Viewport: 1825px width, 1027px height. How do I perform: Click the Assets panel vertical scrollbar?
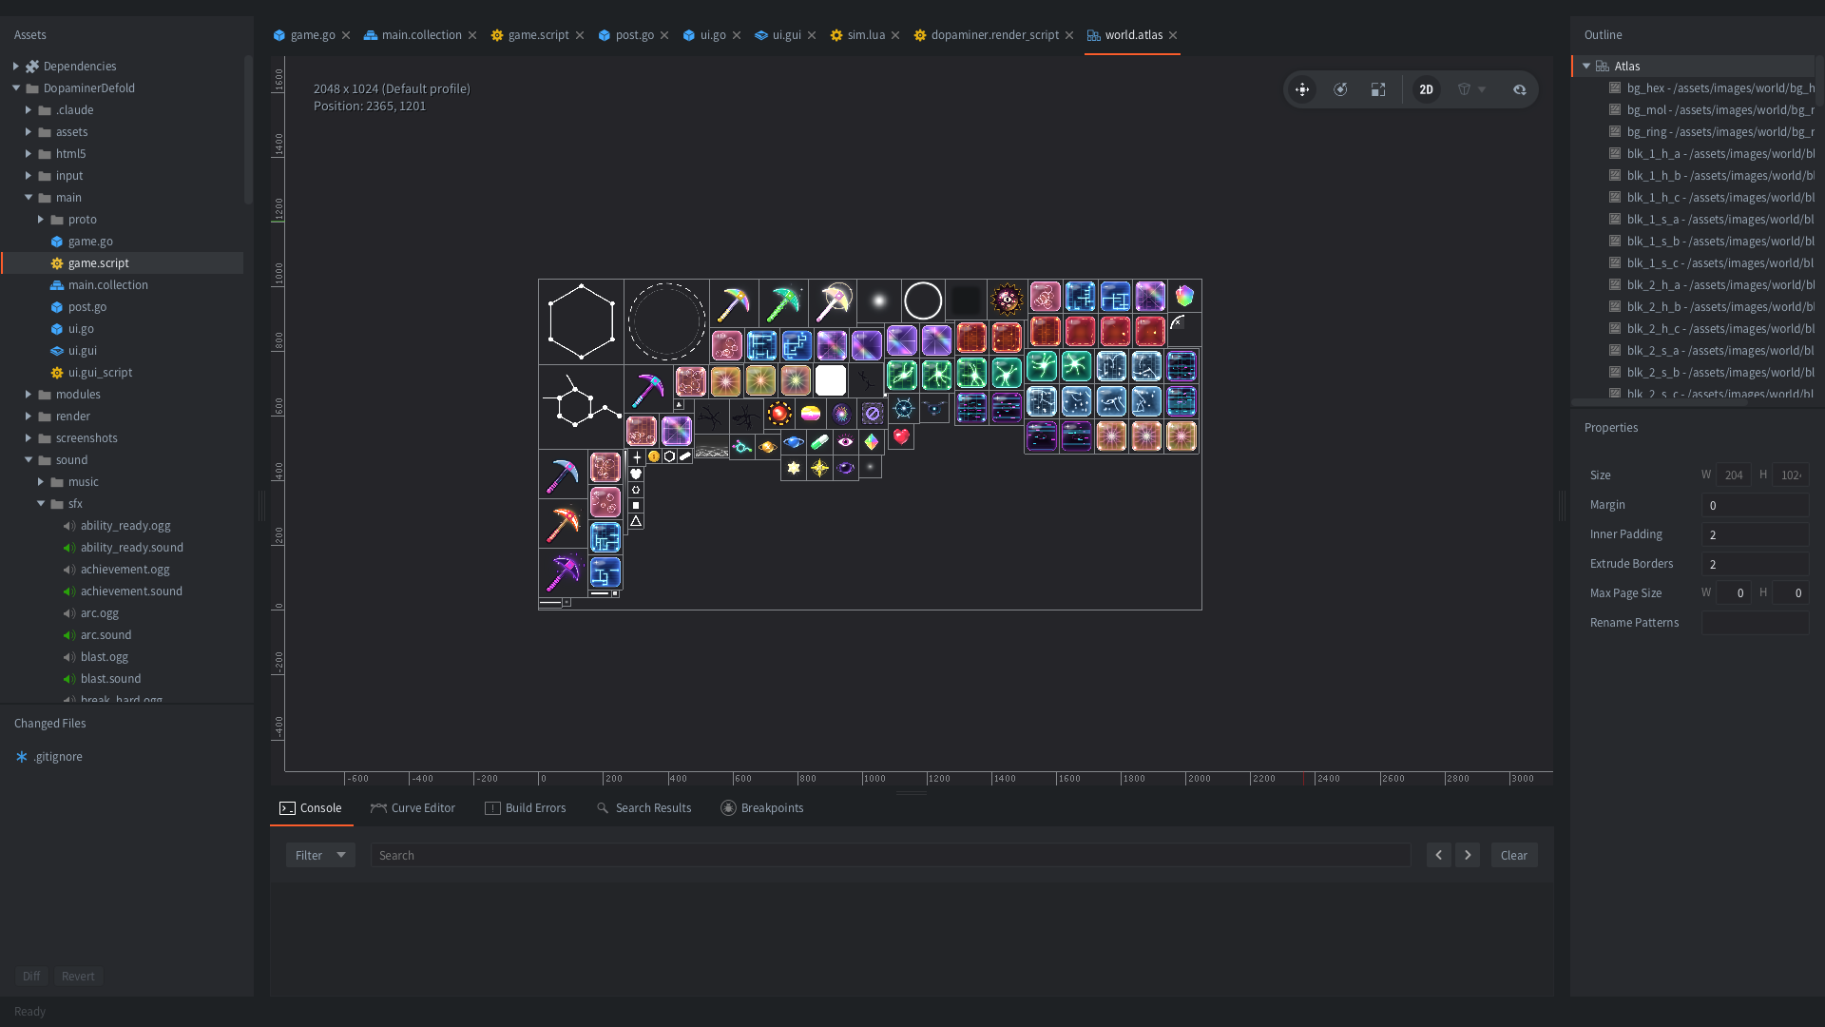[248, 129]
